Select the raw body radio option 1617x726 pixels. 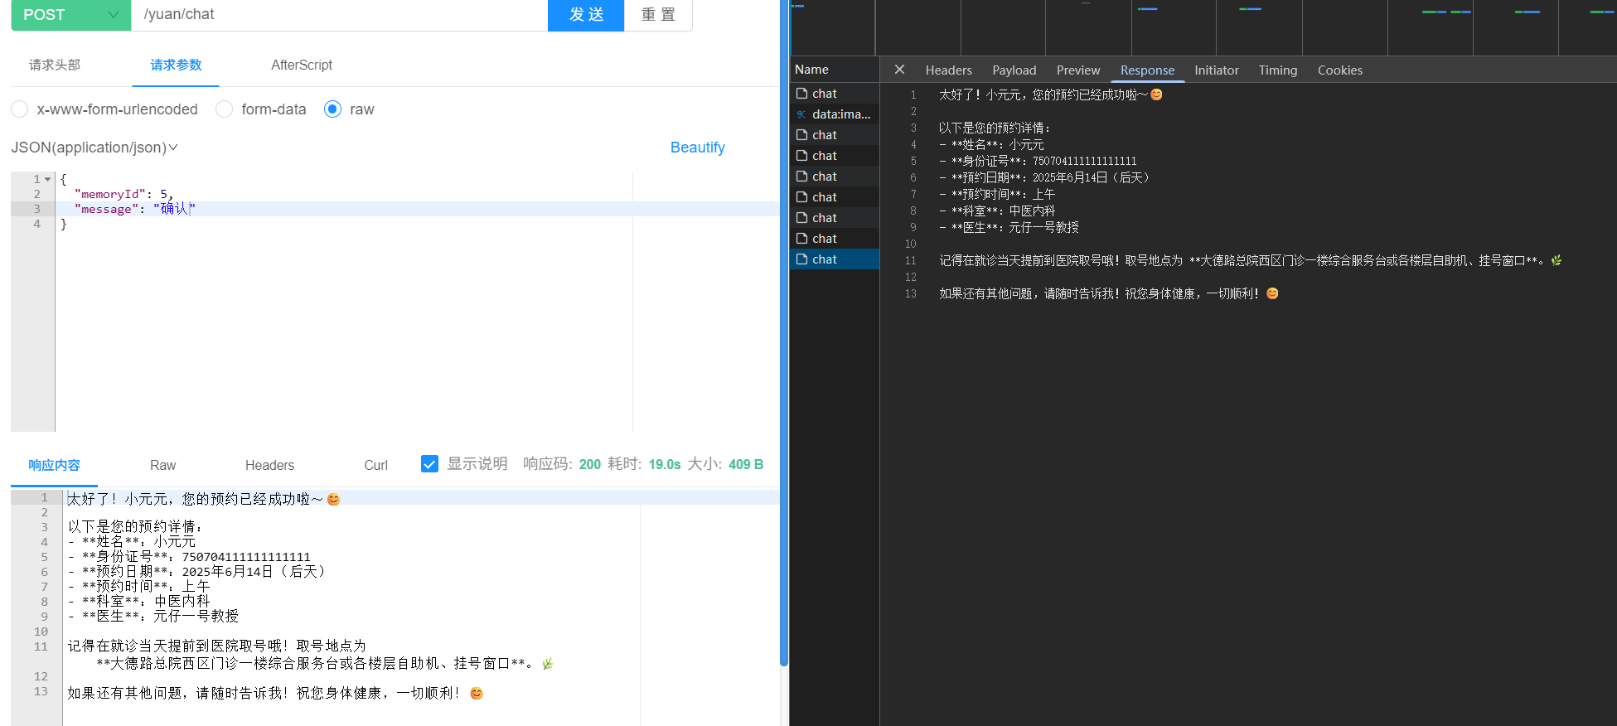[x=332, y=109]
